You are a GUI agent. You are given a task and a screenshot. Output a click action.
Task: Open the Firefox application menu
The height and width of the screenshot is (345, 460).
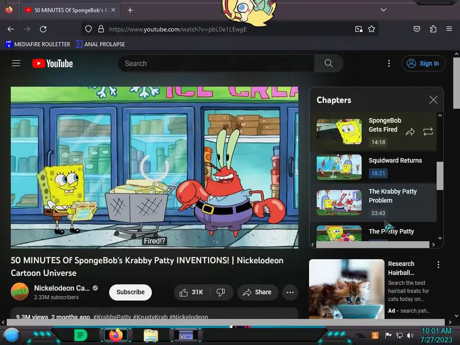click(449, 29)
